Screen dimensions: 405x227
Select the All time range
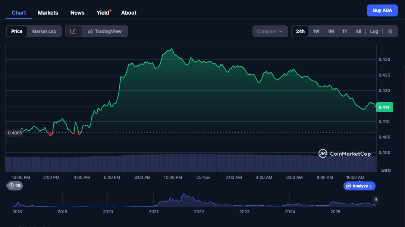358,31
